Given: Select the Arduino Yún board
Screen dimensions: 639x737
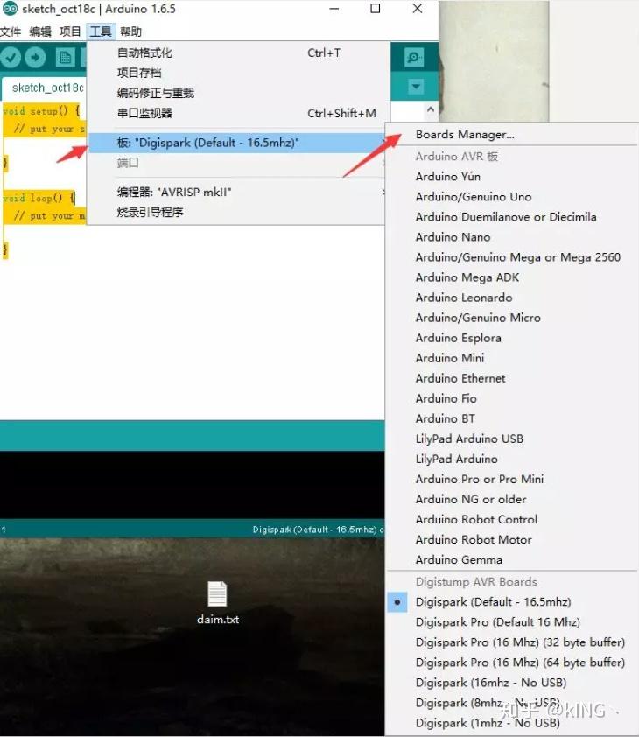Looking at the screenshot, I should pos(511,177).
